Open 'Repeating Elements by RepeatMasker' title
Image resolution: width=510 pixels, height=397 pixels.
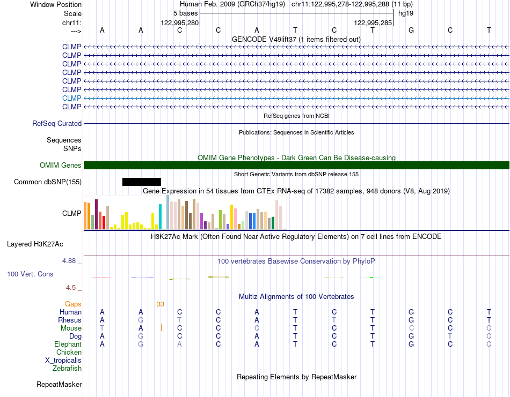[296, 377]
